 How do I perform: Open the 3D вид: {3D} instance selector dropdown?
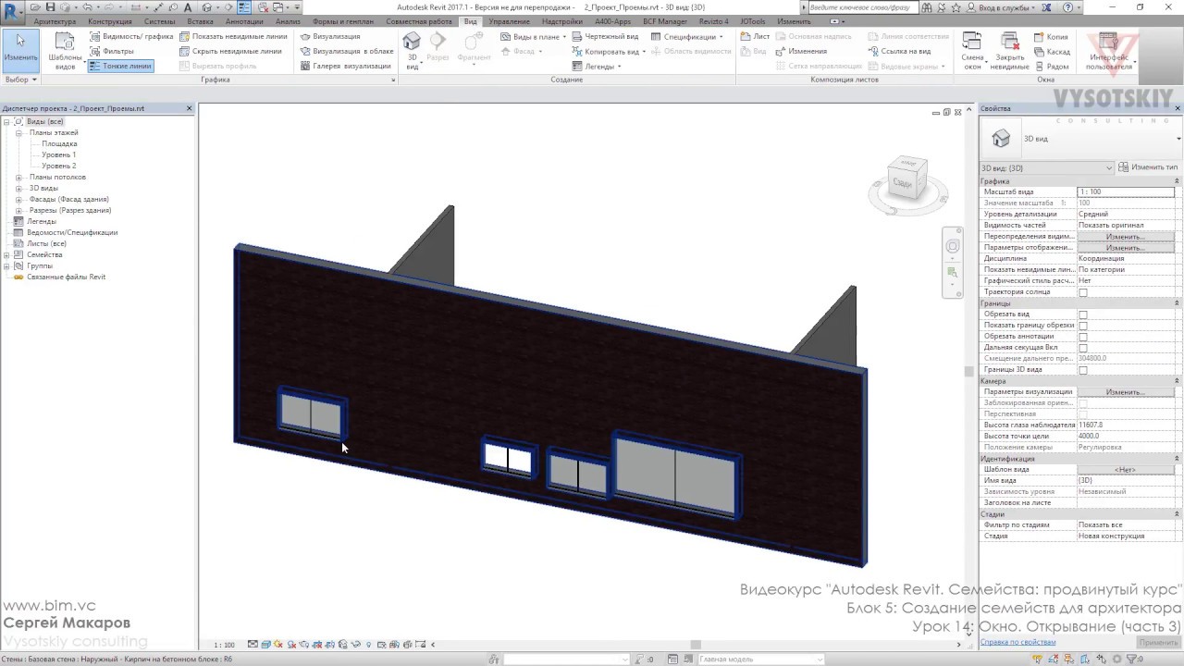click(1047, 167)
